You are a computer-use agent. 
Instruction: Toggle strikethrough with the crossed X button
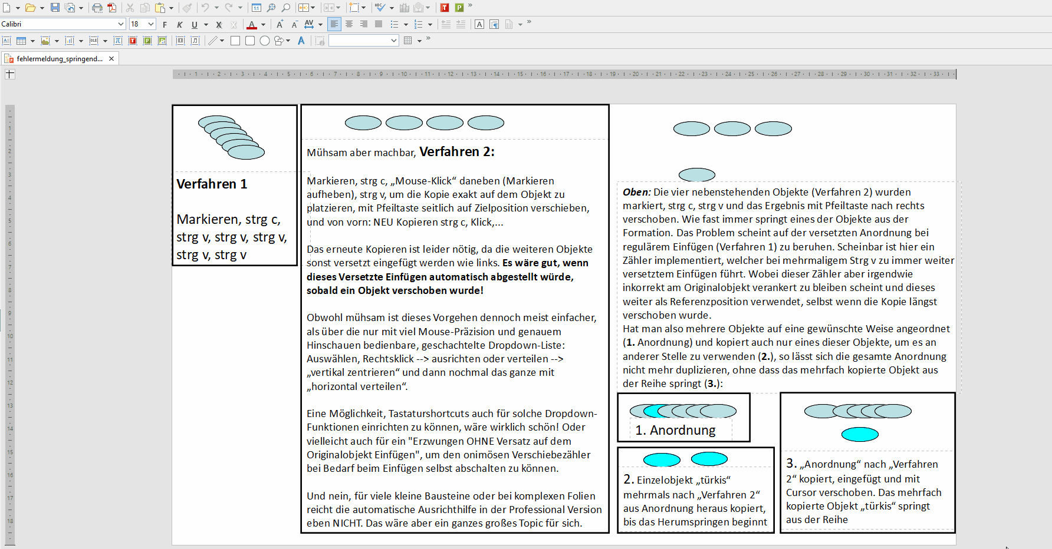pyautogui.click(x=219, y=25)
